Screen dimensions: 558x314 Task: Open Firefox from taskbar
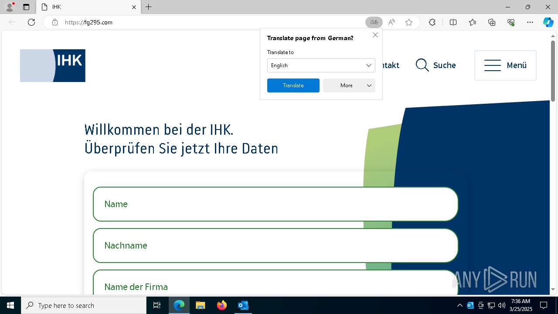coord(222,305)
